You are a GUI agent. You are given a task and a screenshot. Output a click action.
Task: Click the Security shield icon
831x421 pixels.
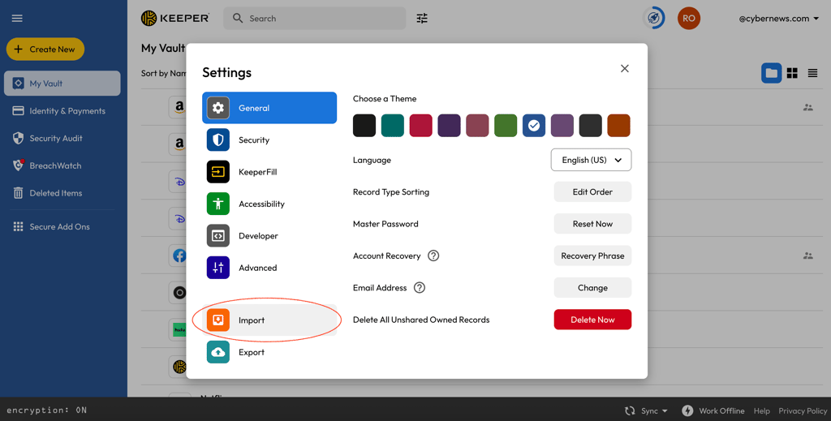click(x=217, y=140)
